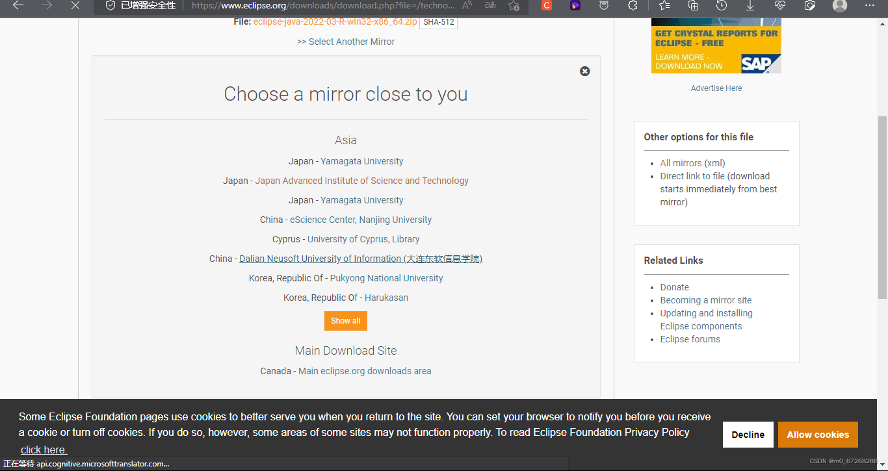Click Select Another Mirror link

pyautogui.click(x=346, y=42)
